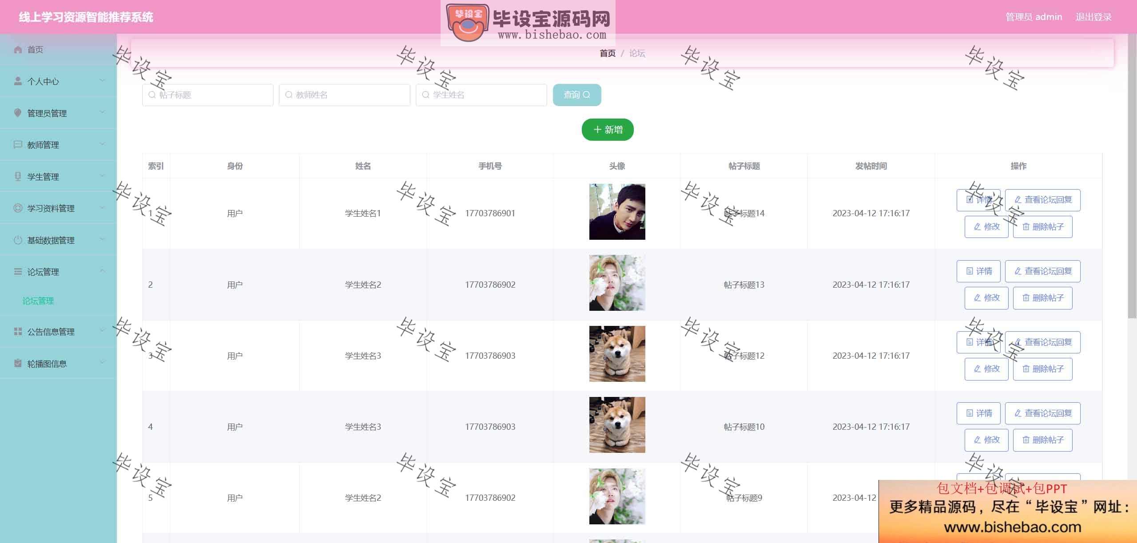Click the microphone icon beside 学生管理
1137x543 pixels.
click(18, 177)
